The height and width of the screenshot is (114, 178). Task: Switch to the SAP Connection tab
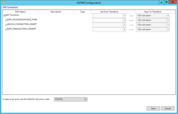pyautogui.click(x=10, y=7)
